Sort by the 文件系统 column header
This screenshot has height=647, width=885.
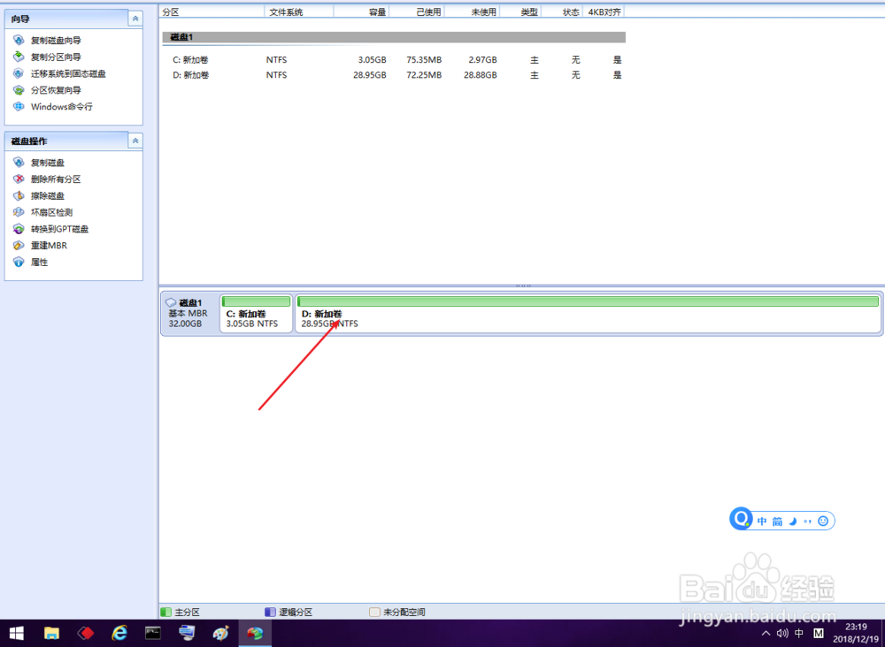point(298,11)
